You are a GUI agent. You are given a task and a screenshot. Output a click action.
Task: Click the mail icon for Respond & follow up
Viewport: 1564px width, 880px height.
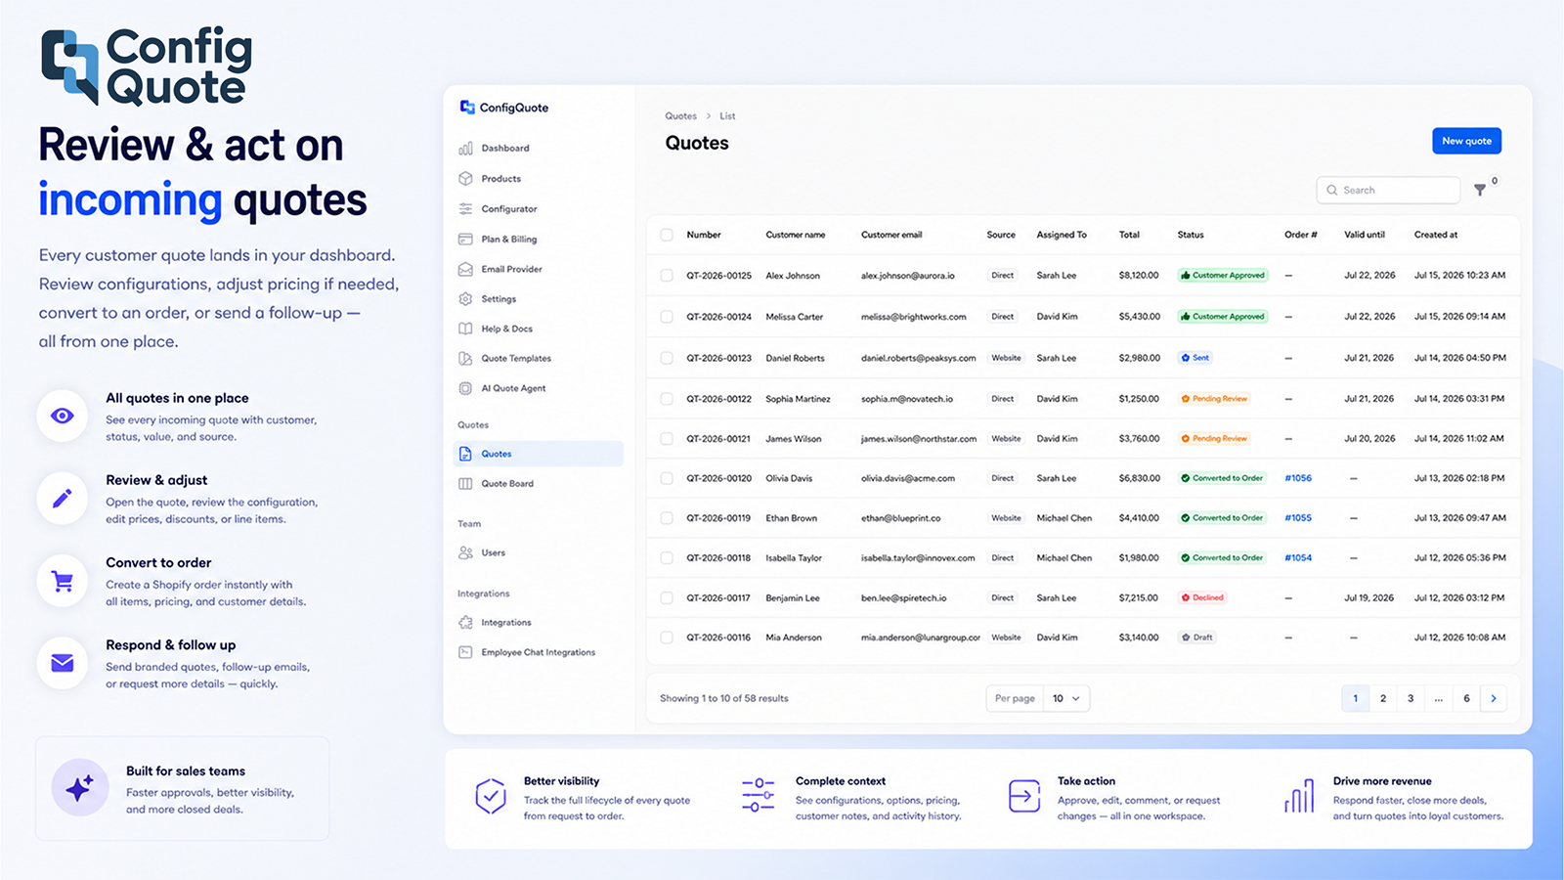[63, 663]
